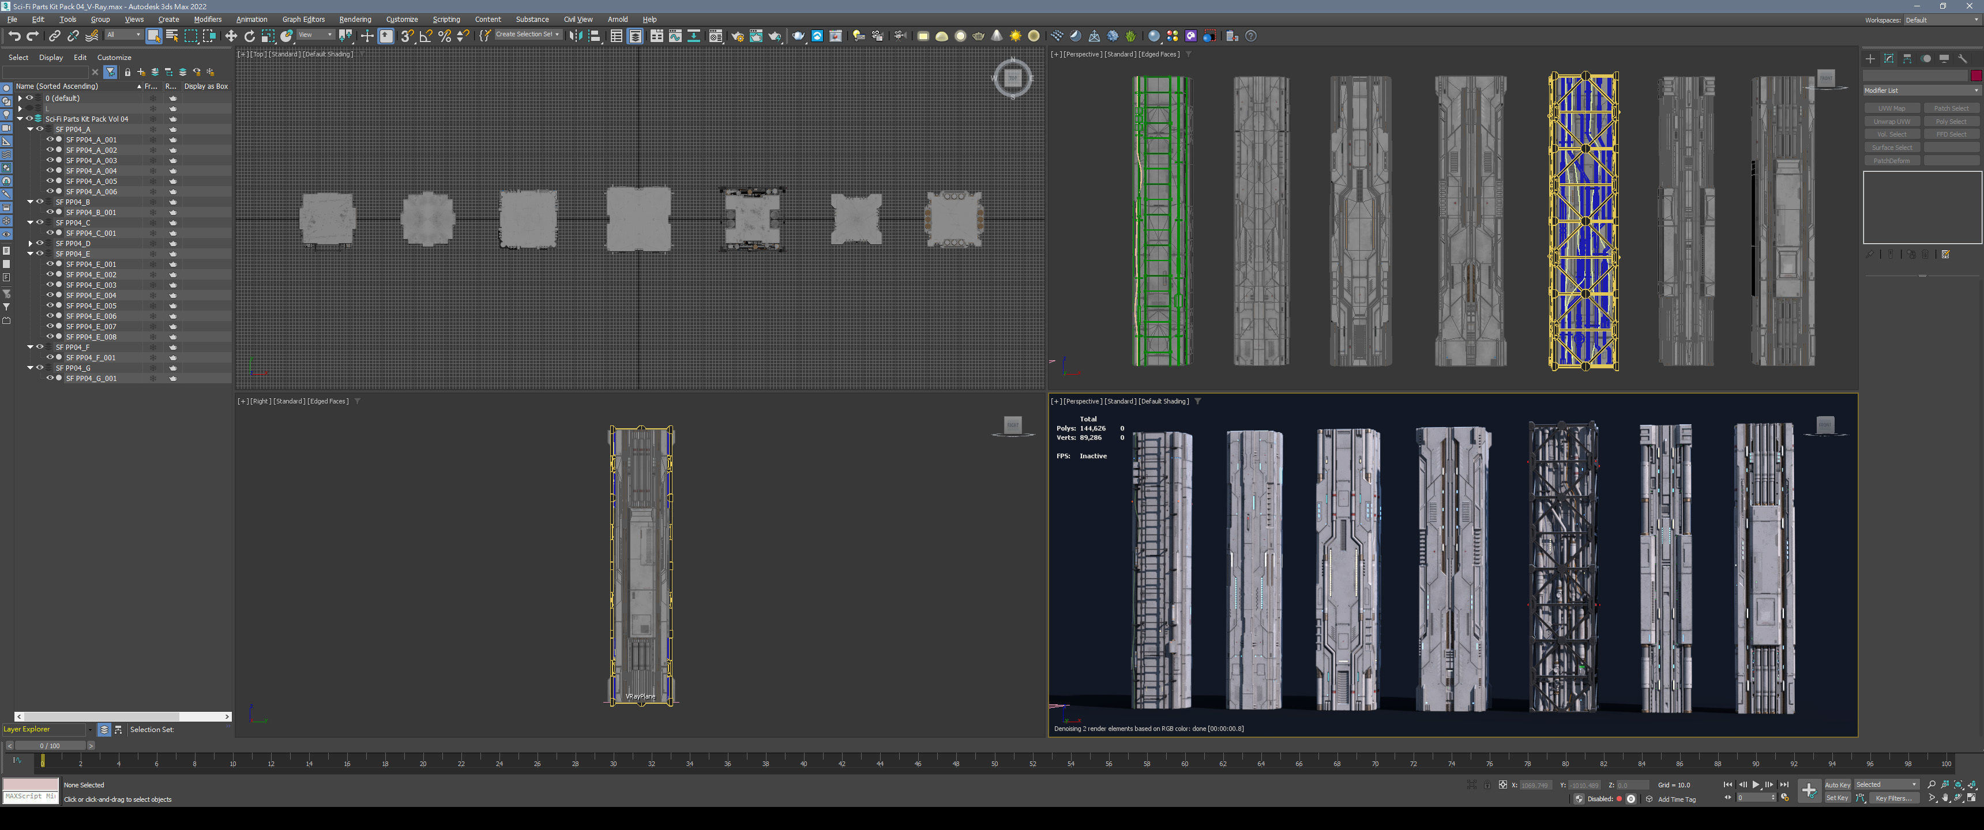
Task: Click Go to End playback button
Action: pyautogui.click(x=1784, y=784)
